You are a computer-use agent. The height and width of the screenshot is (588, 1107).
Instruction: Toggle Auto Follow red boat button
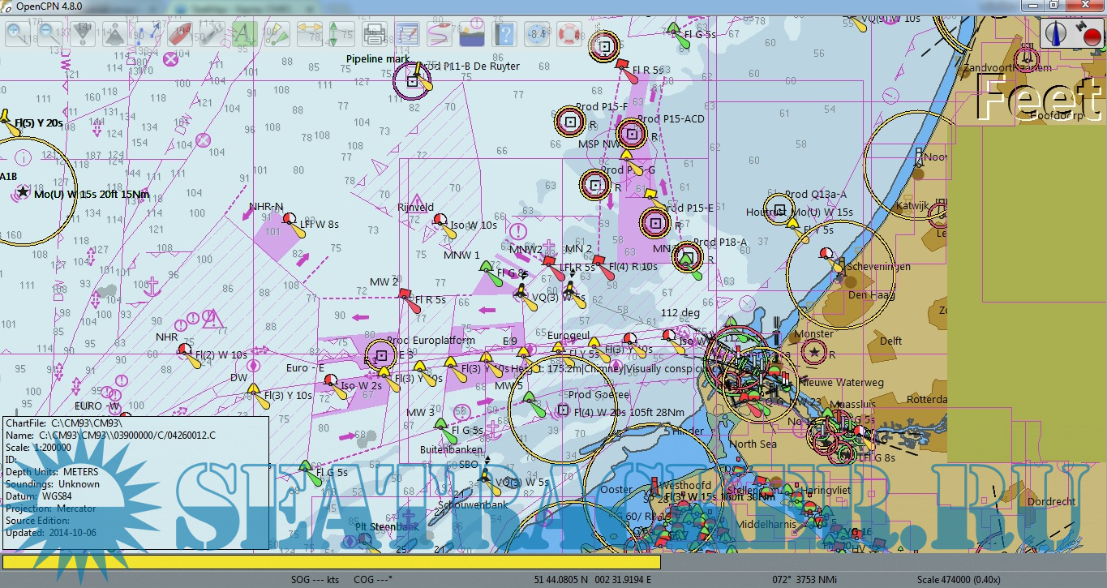coord(179,35)
